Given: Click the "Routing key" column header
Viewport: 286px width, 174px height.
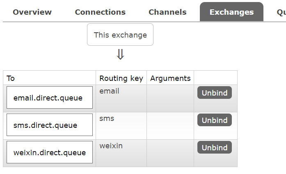Looking at the screenshot, I should pyautogui.click(x=121, y=78).
